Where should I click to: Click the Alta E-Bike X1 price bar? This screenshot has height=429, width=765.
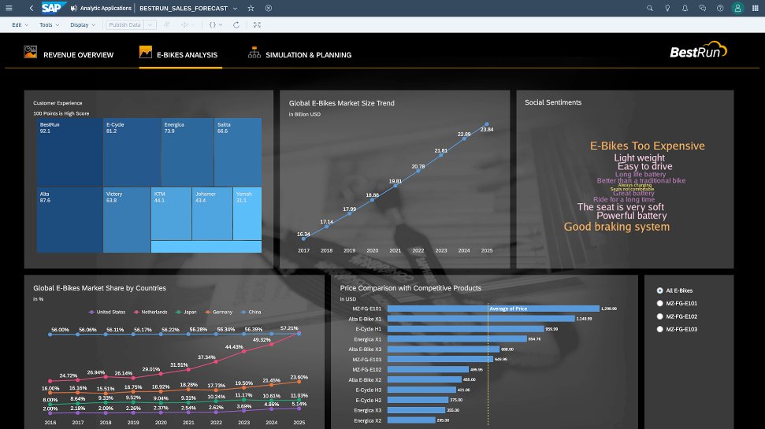tap(481, 319)
